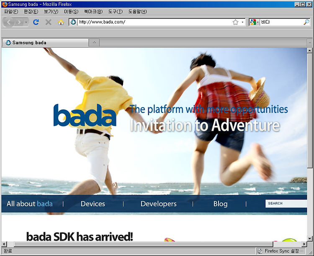This screenshot has width=314, height=256.
Task: Maximize the Firefox window
Action: pos(303,4)
